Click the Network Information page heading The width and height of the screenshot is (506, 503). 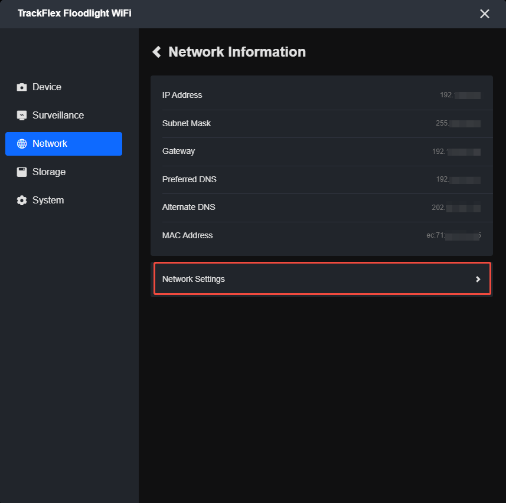[x=237, y=52]
